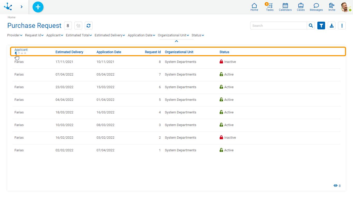Click the green lock icon in request 1 row
Viewport: 353px width, 198px height.
(x=221, y=150)
